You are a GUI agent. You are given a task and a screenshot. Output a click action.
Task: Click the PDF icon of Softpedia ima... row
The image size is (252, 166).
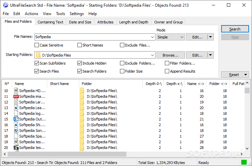pos(16,96)
